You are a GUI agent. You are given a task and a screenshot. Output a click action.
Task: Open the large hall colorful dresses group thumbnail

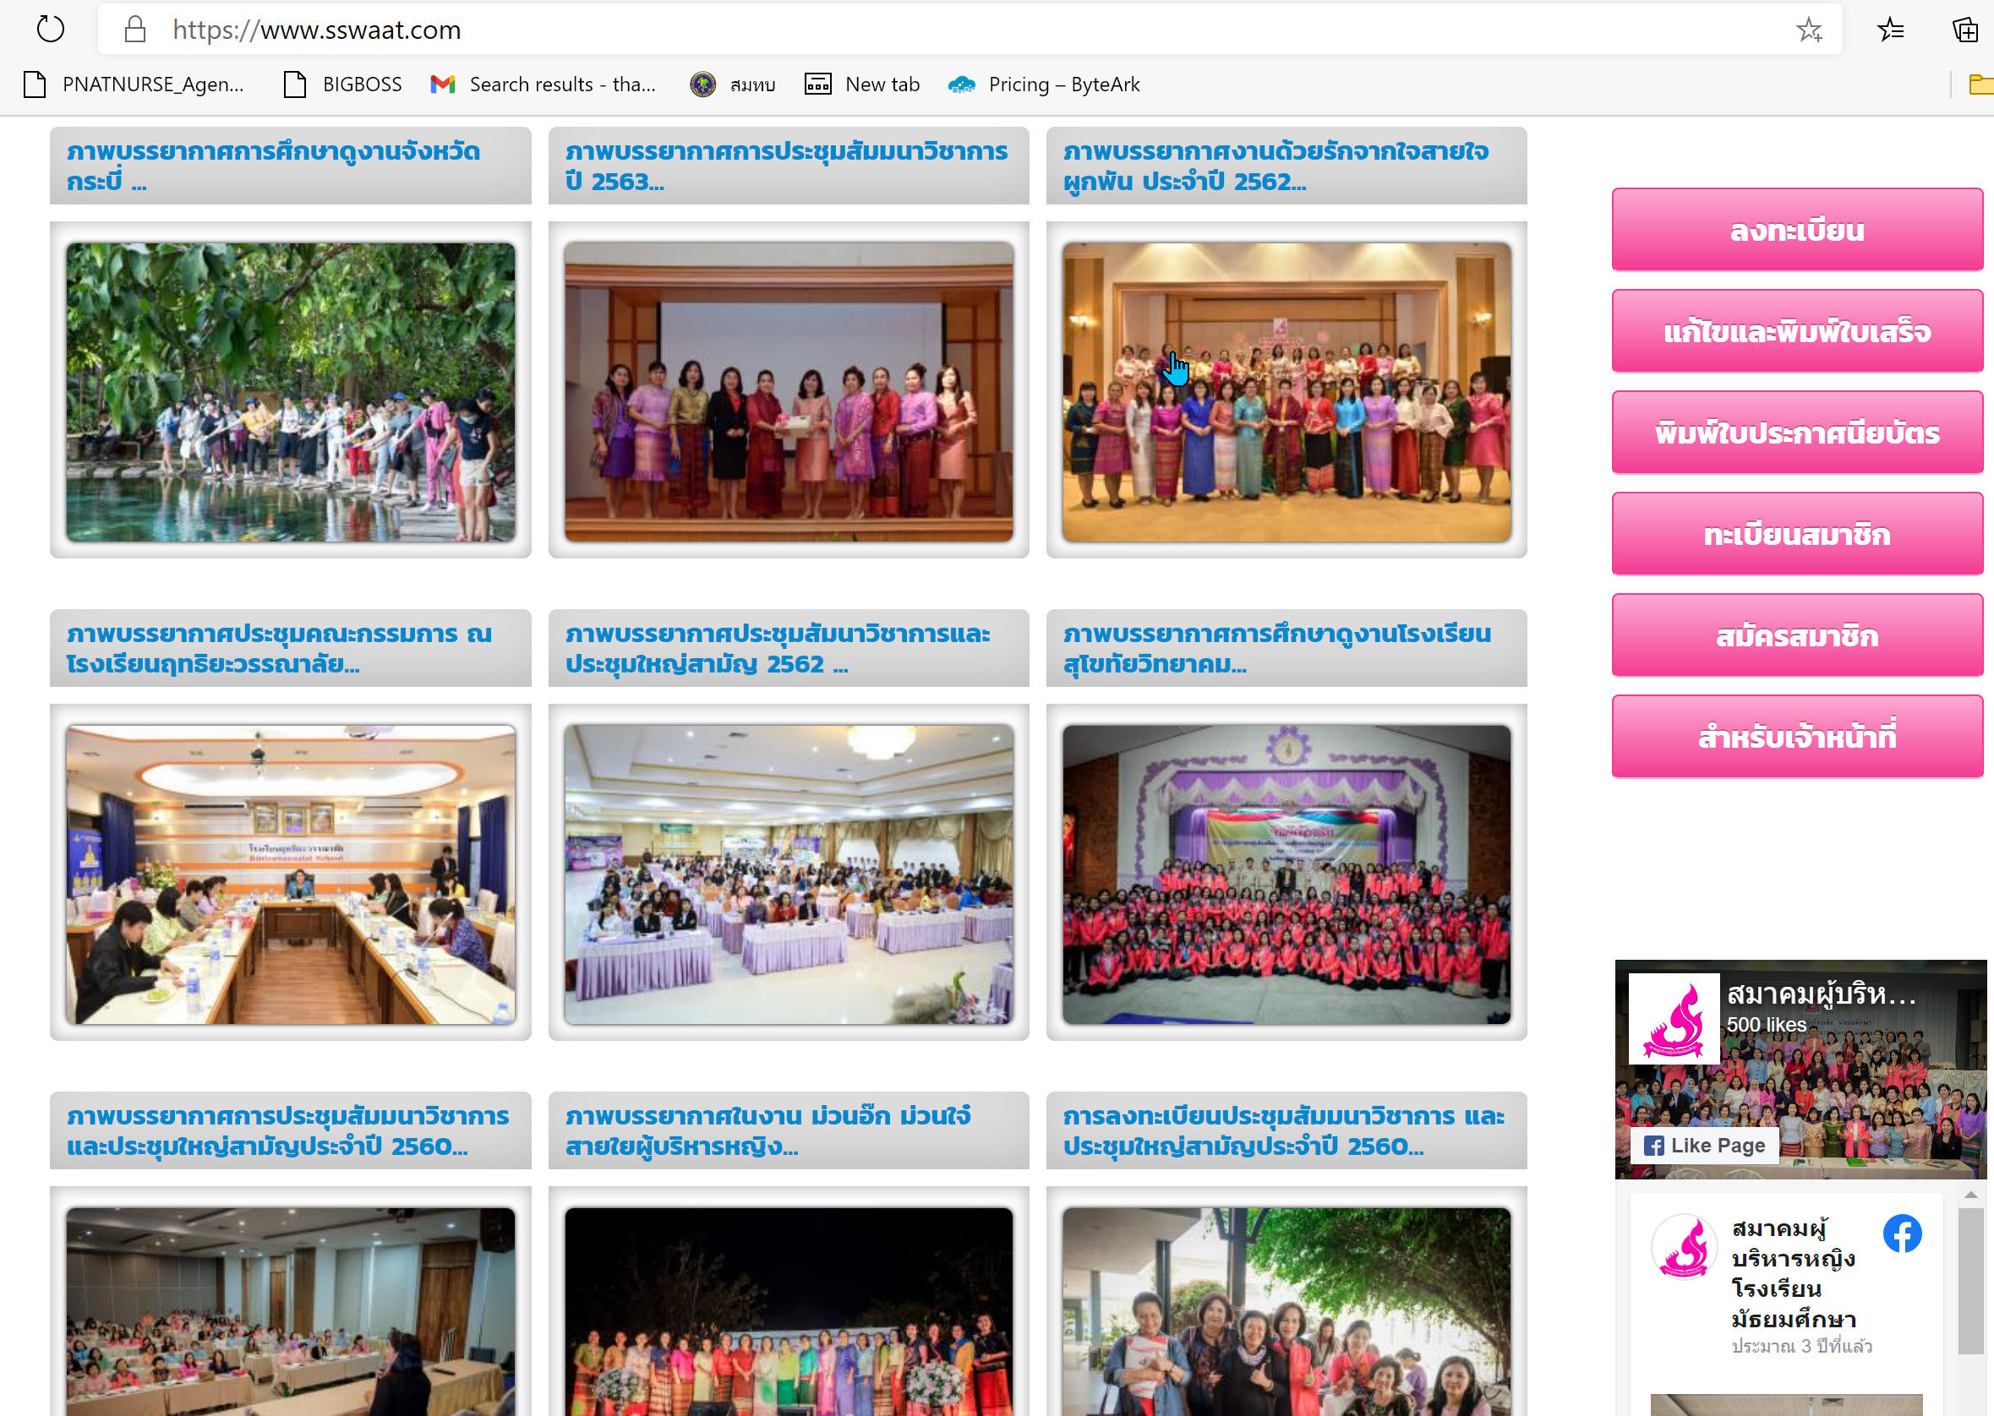point(1287,392)
